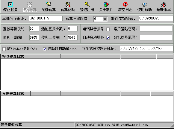Image resolution: width=174 pixels, height=129 pixels.
Task: Uncheck 自动启动服务 auto start service
Action: click(x=108, y=38)
